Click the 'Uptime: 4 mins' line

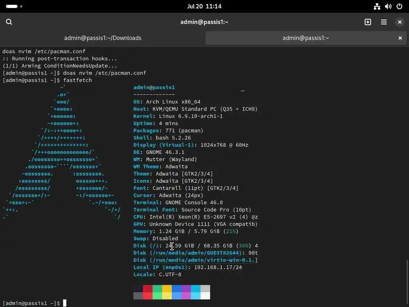[156, 124]
